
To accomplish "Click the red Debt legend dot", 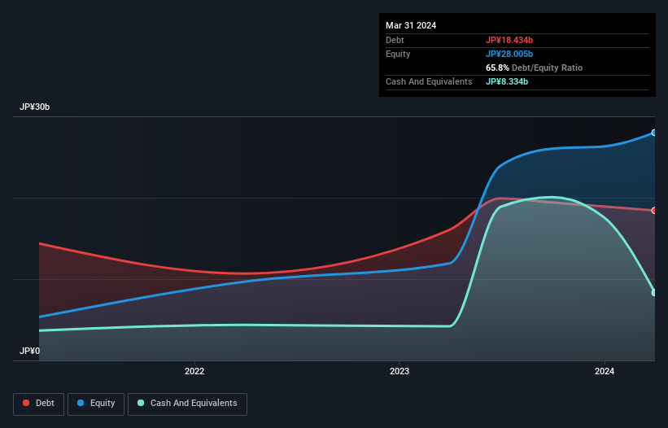I will point(26,403).
